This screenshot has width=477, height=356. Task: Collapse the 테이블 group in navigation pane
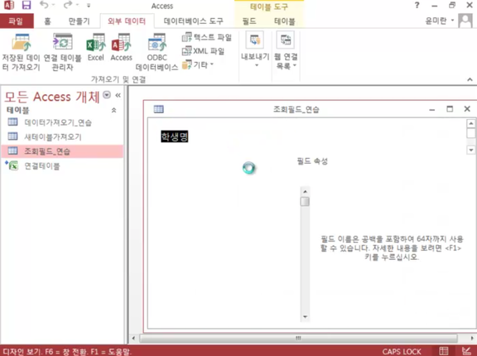tap(113, 110)
